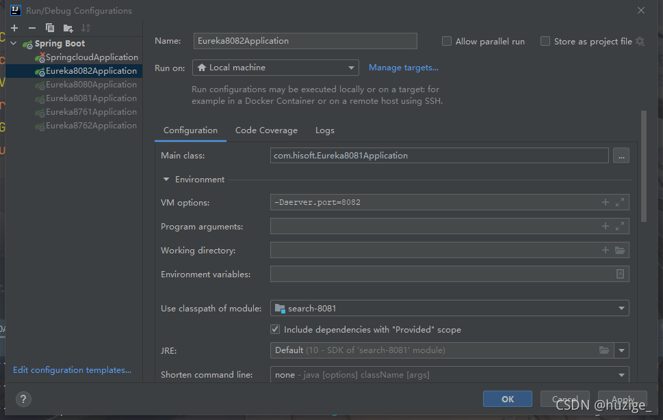Uncheck Include dependencies with Provided scope

pyautogui.click(x=275, y=330)
